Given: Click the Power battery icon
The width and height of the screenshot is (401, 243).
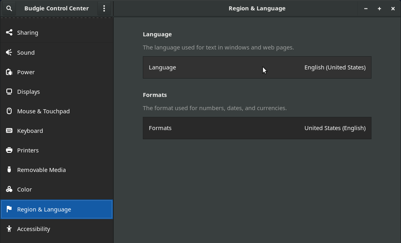Looking at the screenshot, I should (9, 72).
